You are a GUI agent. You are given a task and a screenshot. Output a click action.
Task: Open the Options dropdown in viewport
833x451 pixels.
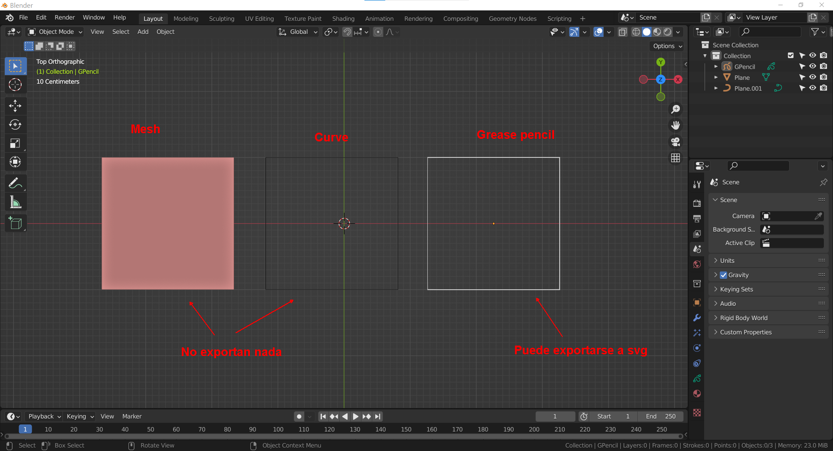[667, 46]
